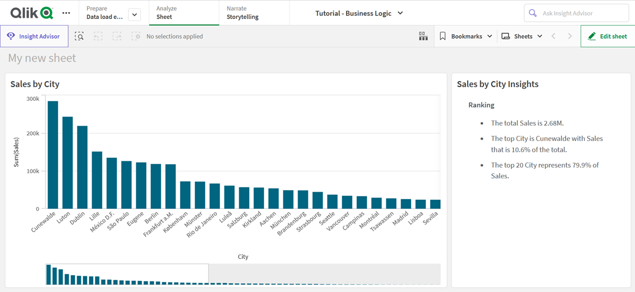Go to the next sheet arrow
The height and width of the screenshot is (292, 635).
pyautogui.click(x=570, y=36)
